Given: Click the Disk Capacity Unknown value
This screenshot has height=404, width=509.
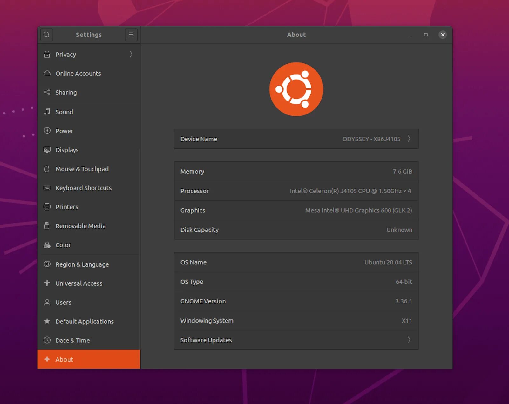Looking at the screenshot, I should point(399,230).
